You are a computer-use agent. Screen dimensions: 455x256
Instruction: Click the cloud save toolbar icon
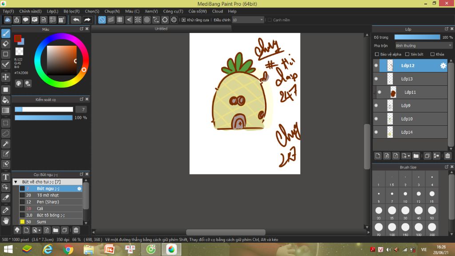point(8,20)
